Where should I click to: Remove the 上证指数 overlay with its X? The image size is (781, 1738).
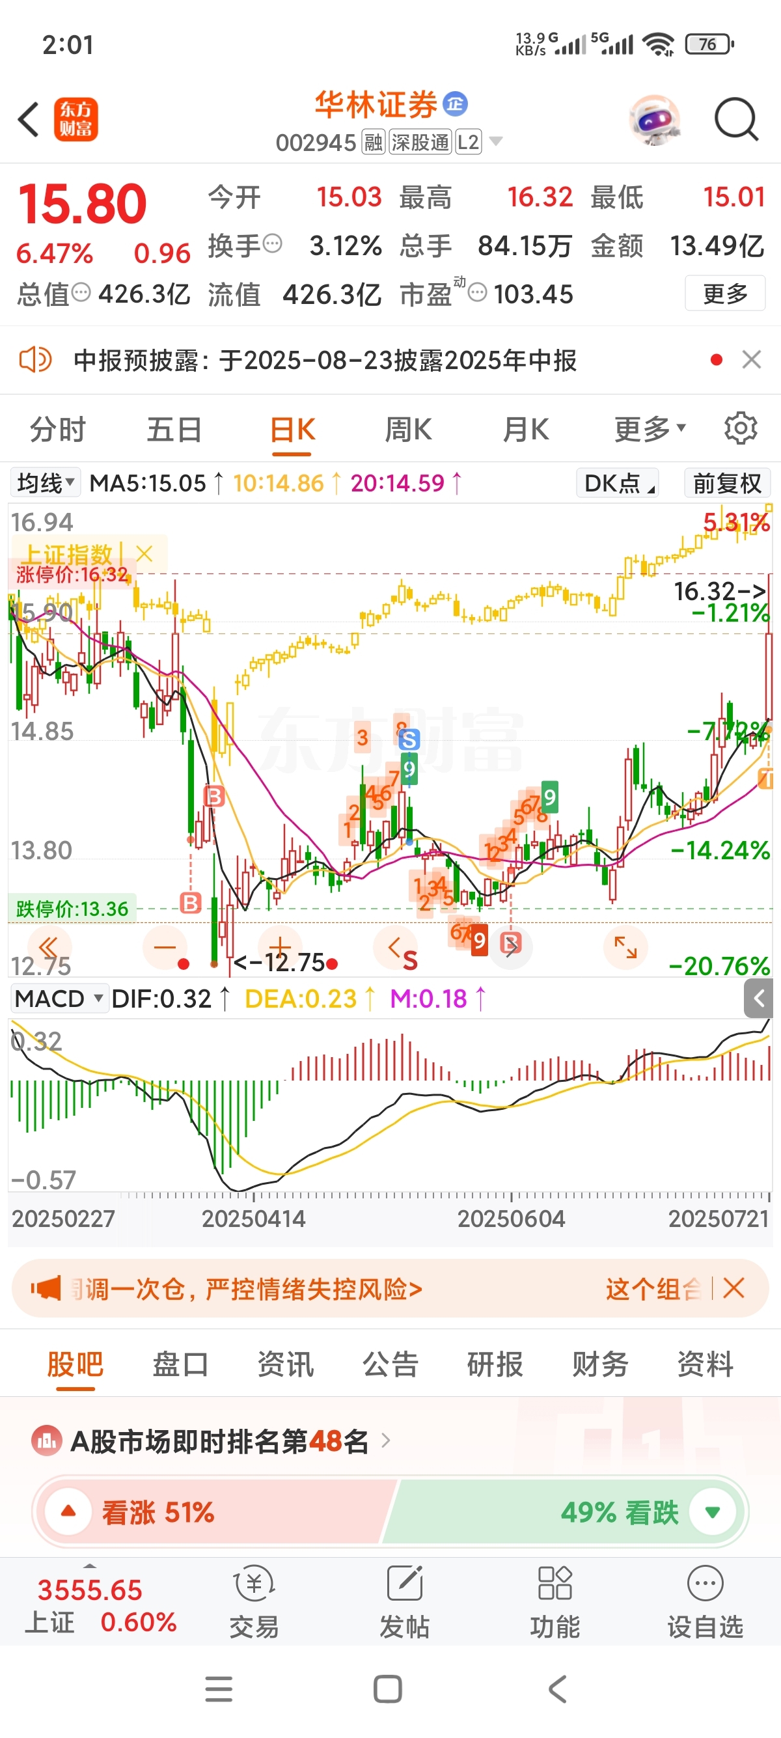(144, 554)
